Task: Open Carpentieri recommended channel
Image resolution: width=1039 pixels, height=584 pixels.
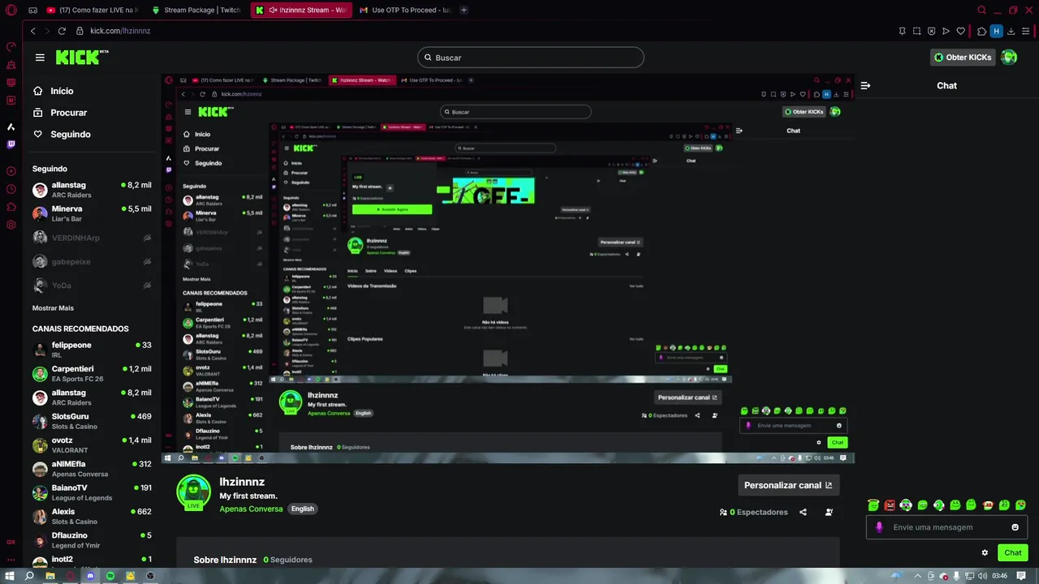Action: click(92, 373)
